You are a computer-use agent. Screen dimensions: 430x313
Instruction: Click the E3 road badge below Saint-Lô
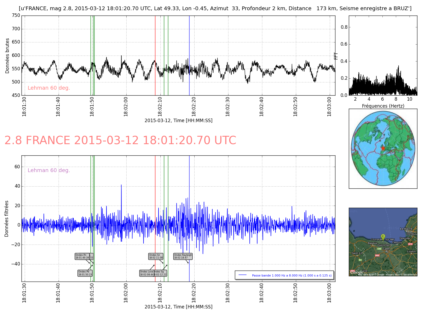[x=360, y=260]
